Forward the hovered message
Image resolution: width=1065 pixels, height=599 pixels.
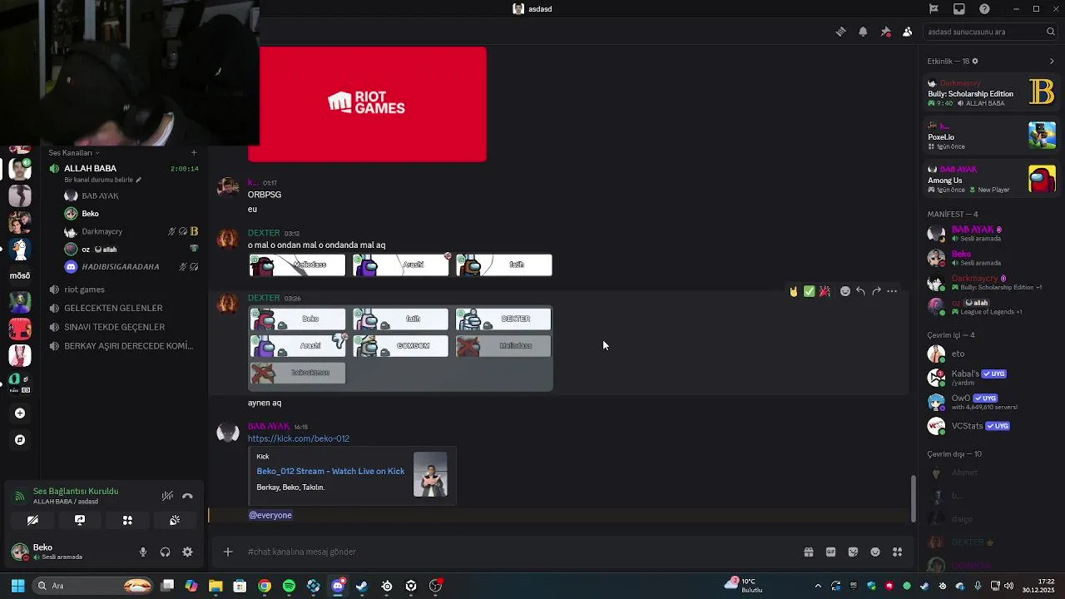click(876, 291)
